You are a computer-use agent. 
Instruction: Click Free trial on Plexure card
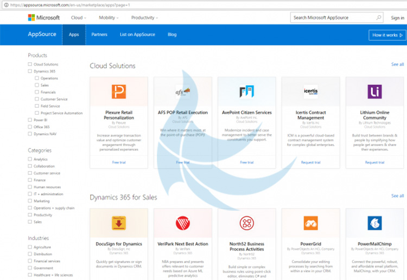[x=119, y=162]
